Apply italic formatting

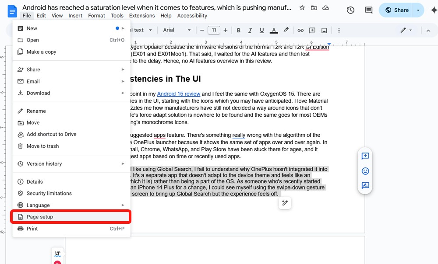pyautogui.click(x=250, y=30)
